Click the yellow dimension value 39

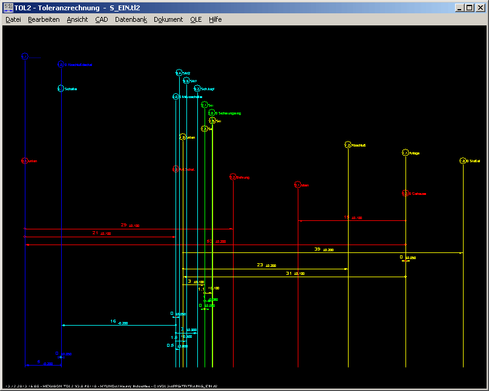coord(317,249)
